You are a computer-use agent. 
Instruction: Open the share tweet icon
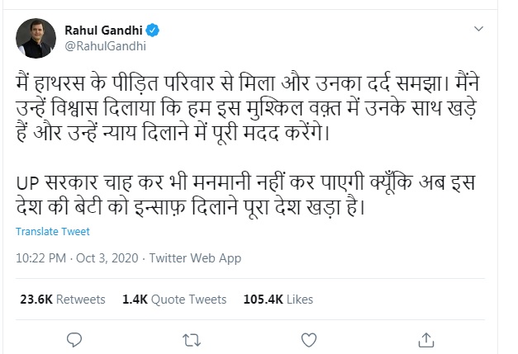click(x=427, y=339)
